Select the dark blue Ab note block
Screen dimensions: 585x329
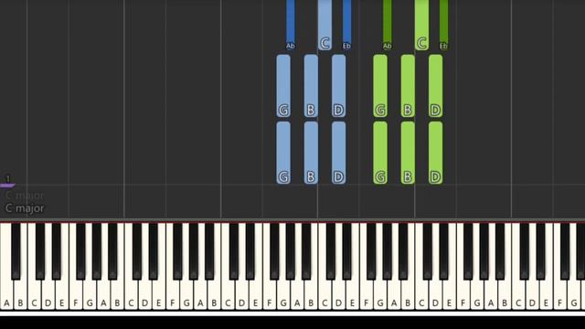click(291, 25)
